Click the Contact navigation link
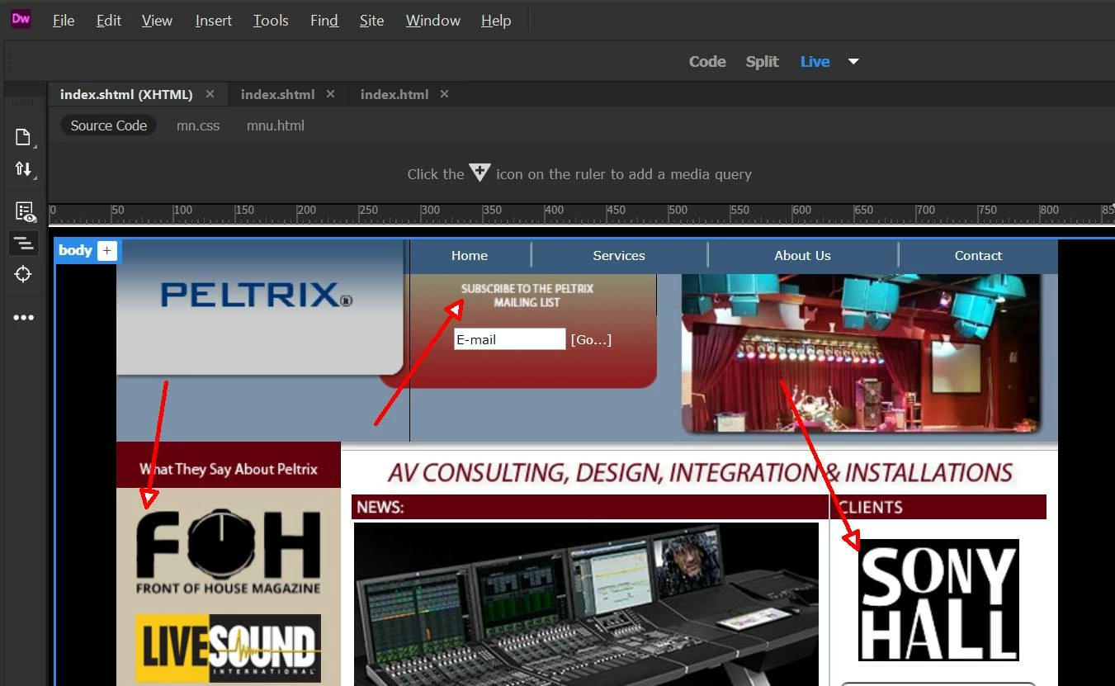The height and width of the screenshot is (686, 1115). pos(978,256)
